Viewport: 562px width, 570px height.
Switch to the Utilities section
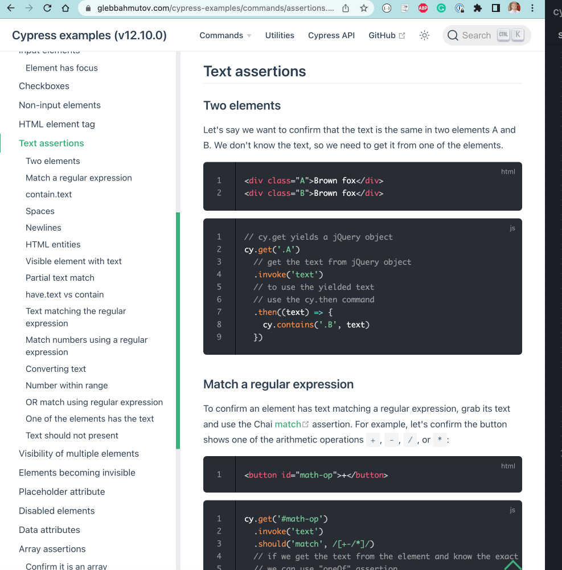click(x=279, y=35)
